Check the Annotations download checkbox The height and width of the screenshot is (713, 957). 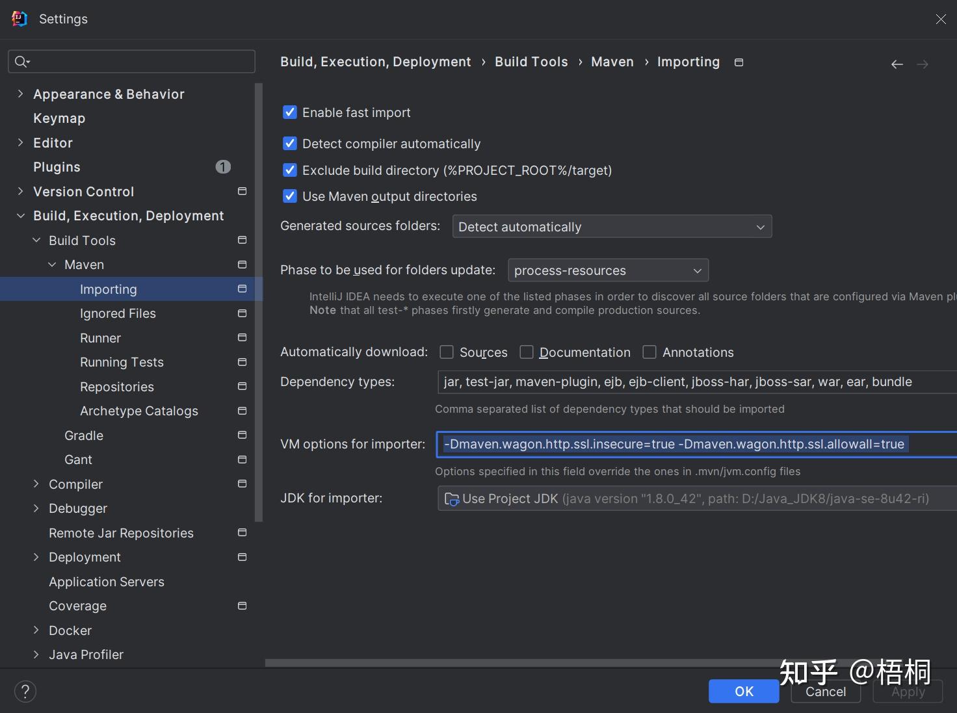point(649,352)
